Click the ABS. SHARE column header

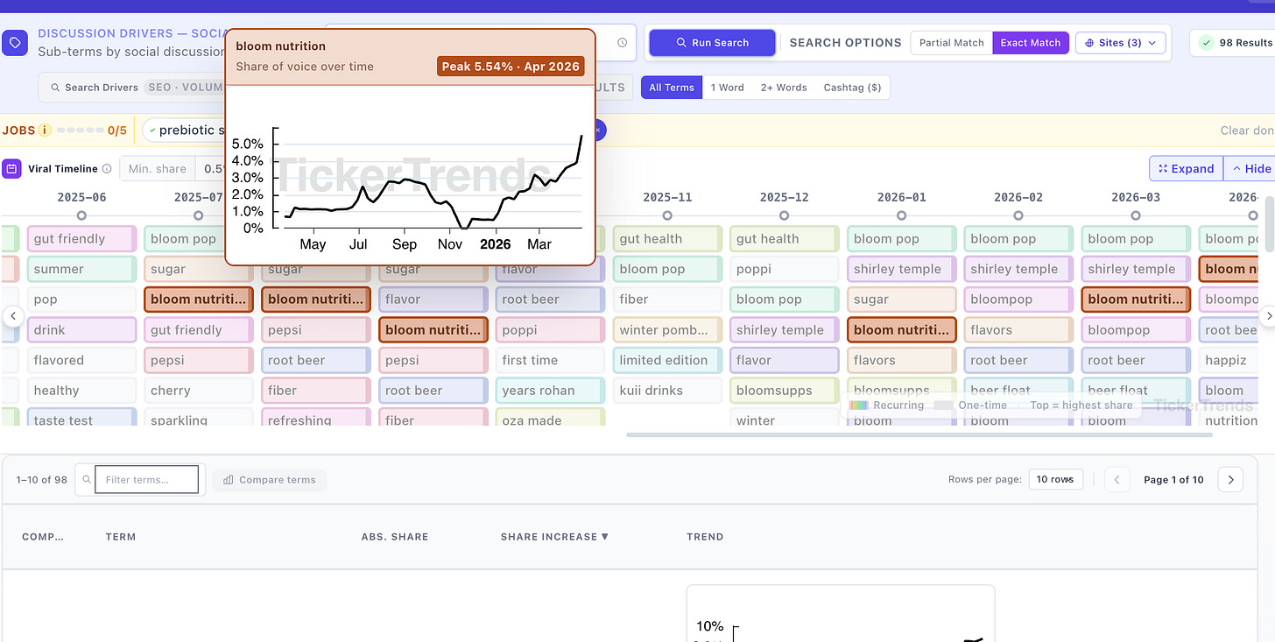[395, 537]
